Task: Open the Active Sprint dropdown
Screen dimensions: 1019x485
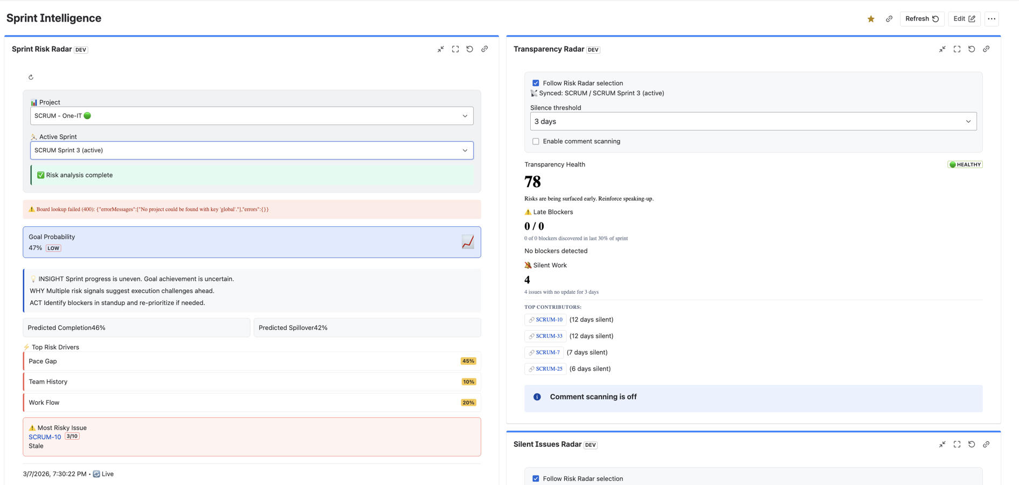Action: pyautogui.click(x=251, y=150)
